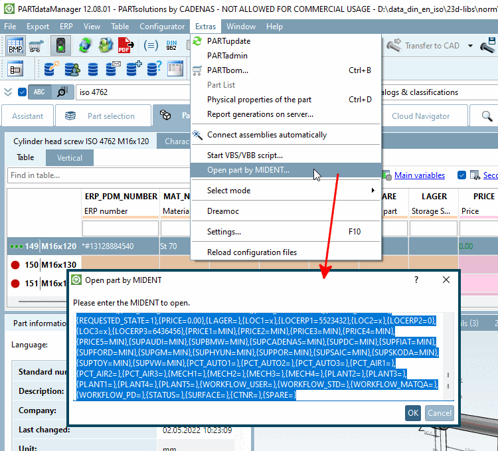Click Cancel in Open part by MIDENT
This screenshot has width=498, height=451.
point(440,413)
